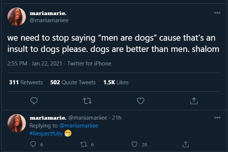Open the @mariiamariiee mention in reply
The height and width of the screenshot is (152, 228).
(x=79, y=125)
